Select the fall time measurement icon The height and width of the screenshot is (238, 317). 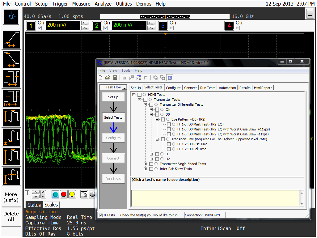pyautogui.click(x=12, y=59)
